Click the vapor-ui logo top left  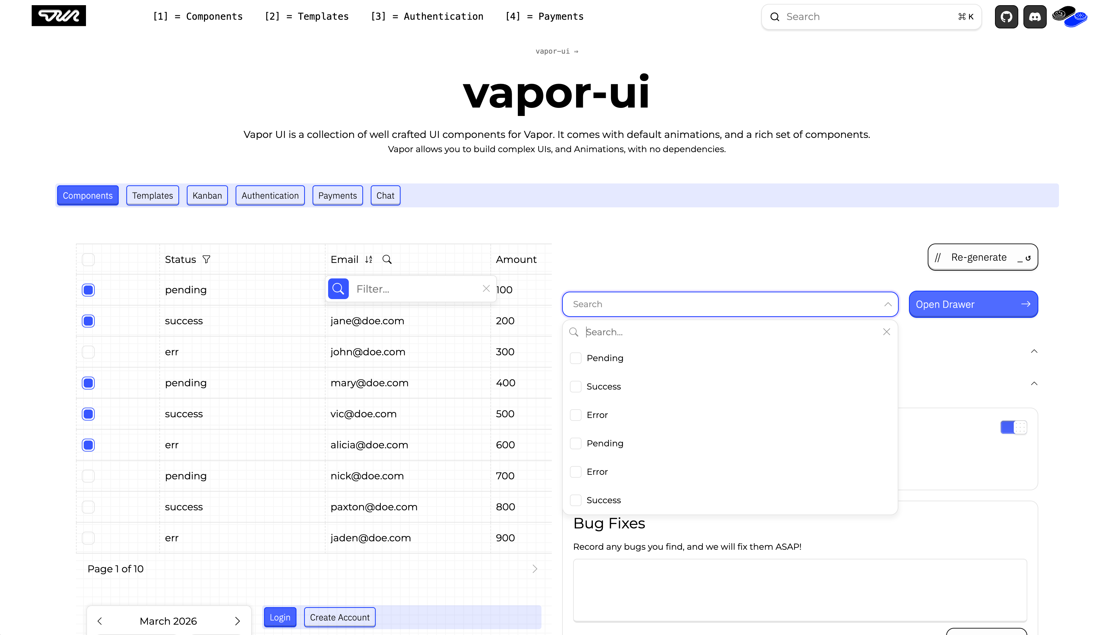pos(59,16)
